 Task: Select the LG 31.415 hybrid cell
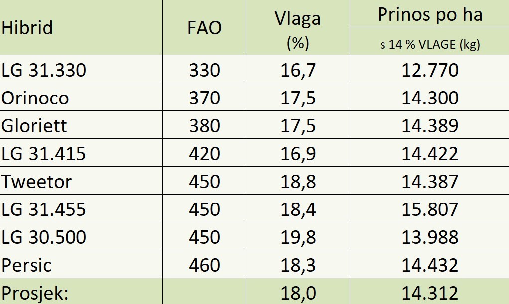tap(44, 154)
